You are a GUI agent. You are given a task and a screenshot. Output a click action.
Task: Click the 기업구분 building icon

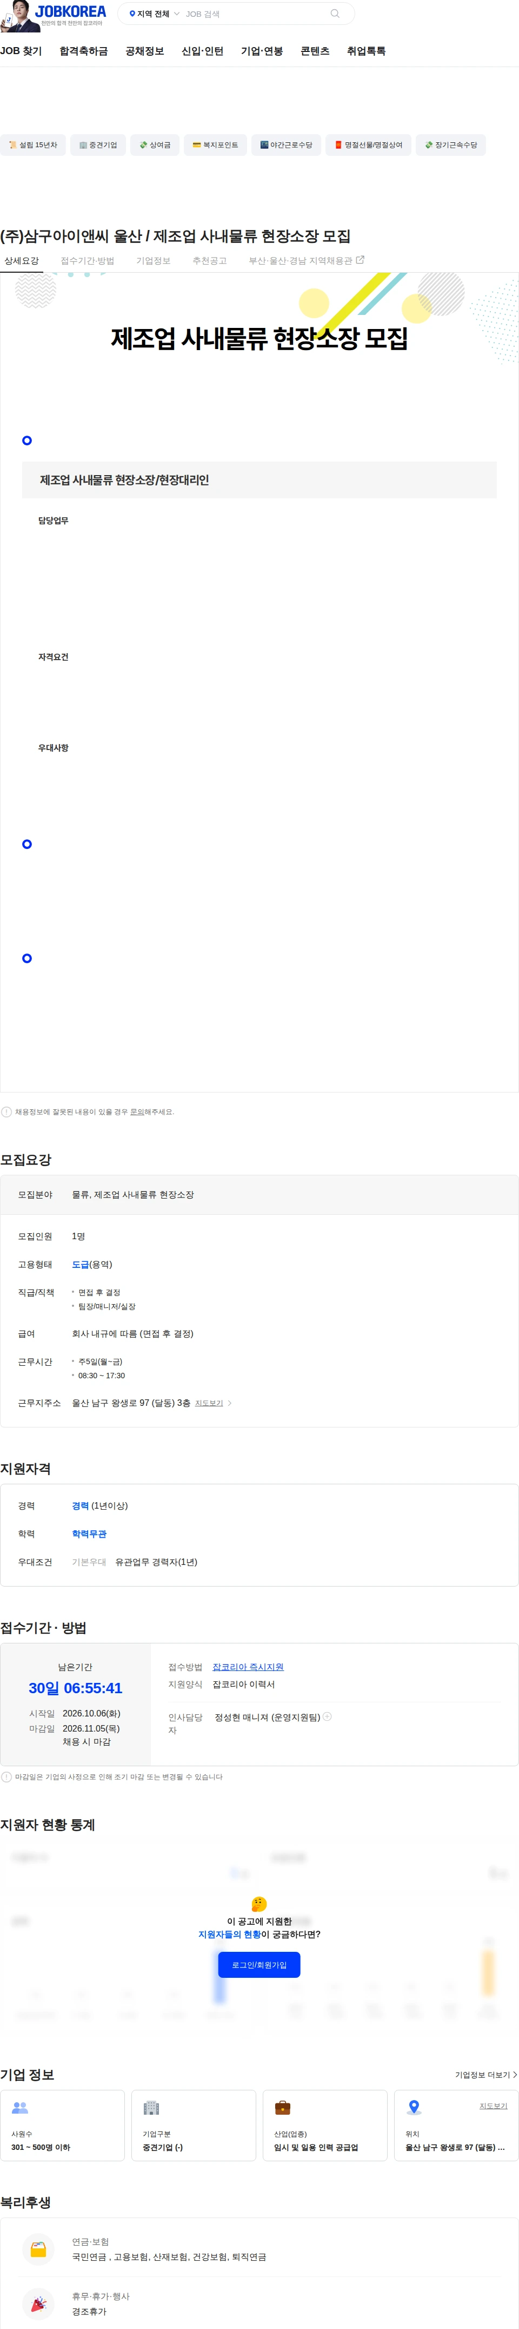[x=151, y=2107]
